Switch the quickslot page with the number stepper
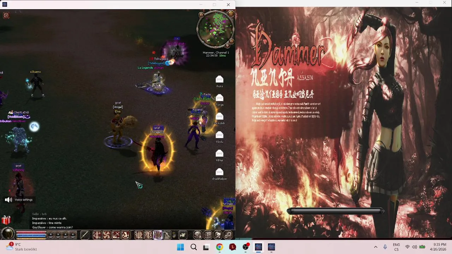Screen dimensions: 452x254 point(174,235)
